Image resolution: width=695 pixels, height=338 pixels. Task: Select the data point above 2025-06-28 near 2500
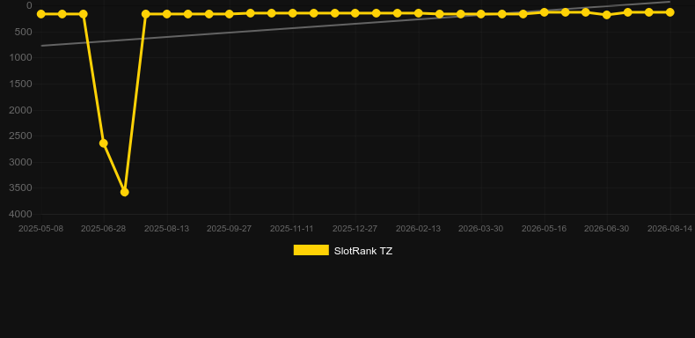(103, 143)
